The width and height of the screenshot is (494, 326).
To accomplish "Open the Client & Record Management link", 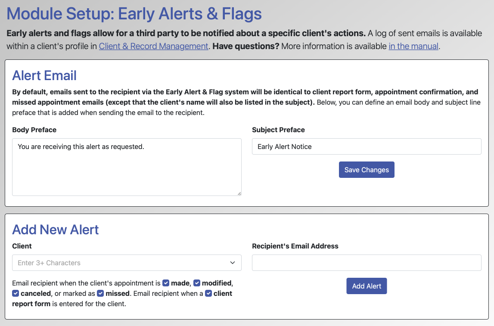I will (x=153, y=46).
